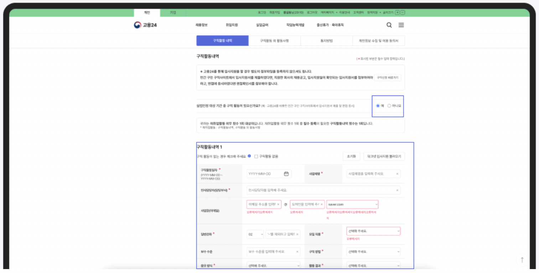Image resolution: width=539 pixels, height=273 pixels.
Task: Click the 워크넷 입사지원 불러오기 button
Action: (x=384, y=156)
